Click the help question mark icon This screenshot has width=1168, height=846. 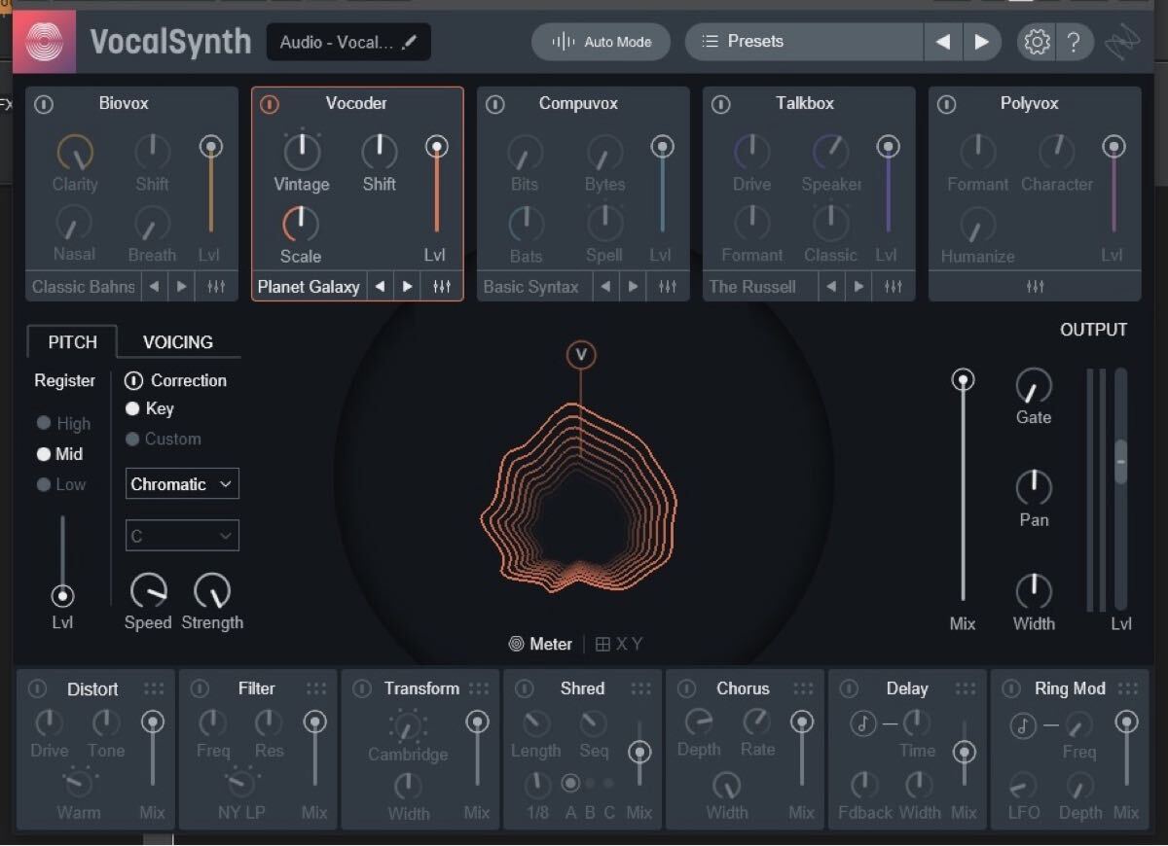pyautogui.click(x=1074, y=42)
